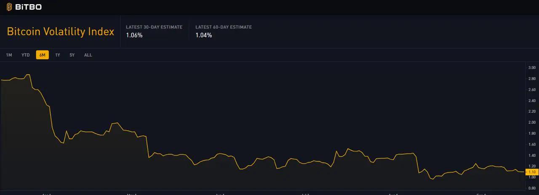
Task: Click the 2.60 y-axis label
Action: (532, 90)
